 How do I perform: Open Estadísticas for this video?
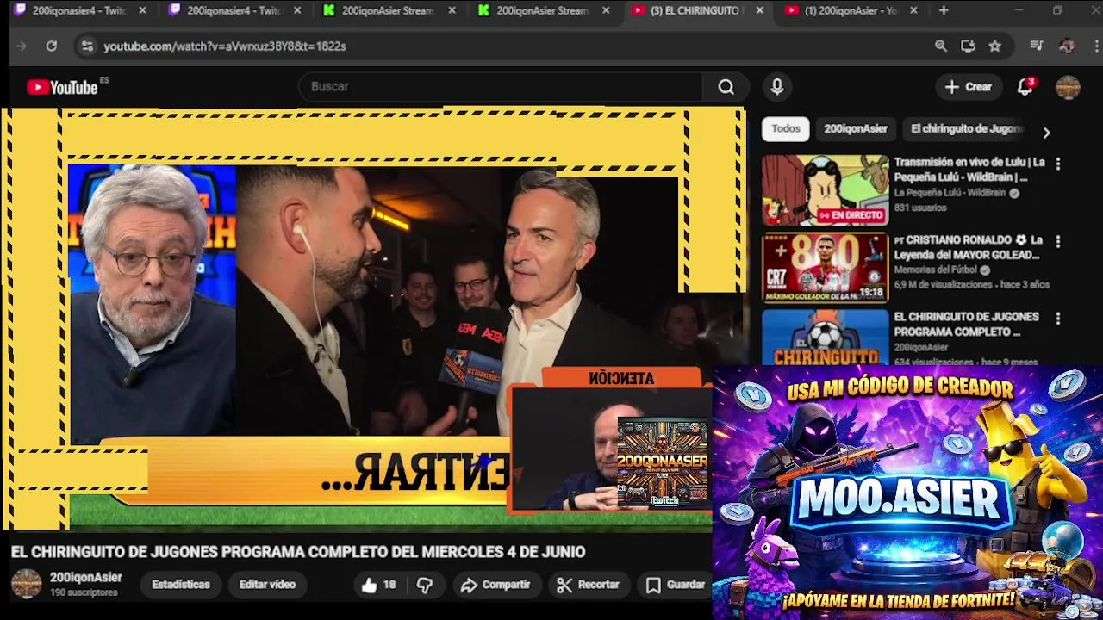tap(181, 585)
